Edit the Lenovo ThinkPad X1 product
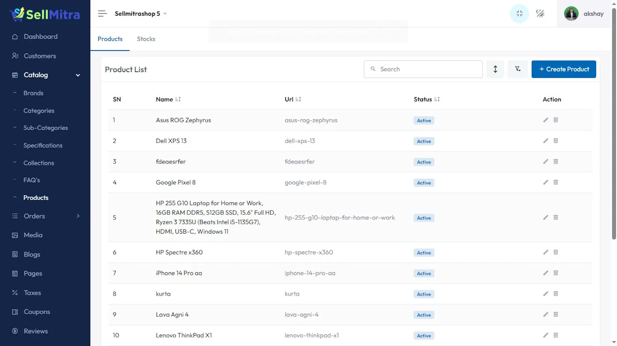 pyautogui.click(x=546, y=336)
